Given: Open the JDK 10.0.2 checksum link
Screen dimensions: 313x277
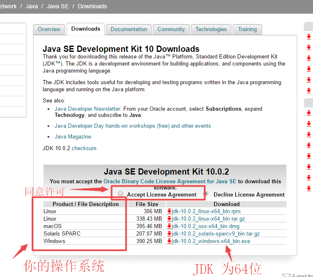Looking at the screenshot, I should pos(84,148).
